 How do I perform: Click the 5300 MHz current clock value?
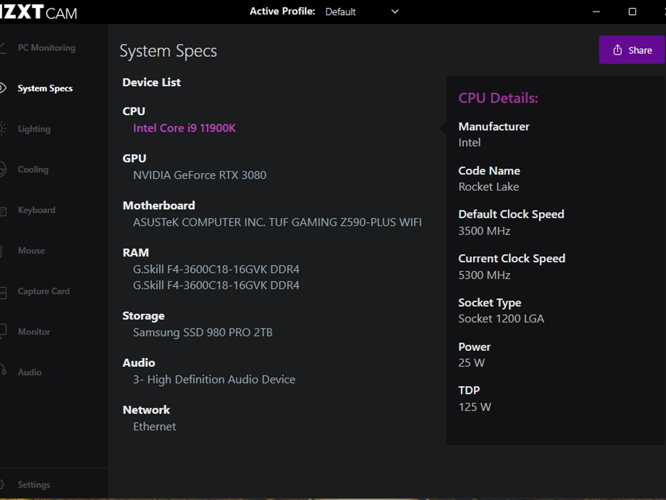pos(484,275)
